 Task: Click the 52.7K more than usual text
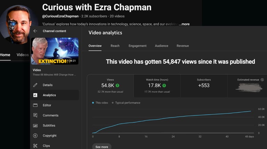[110, 92]
